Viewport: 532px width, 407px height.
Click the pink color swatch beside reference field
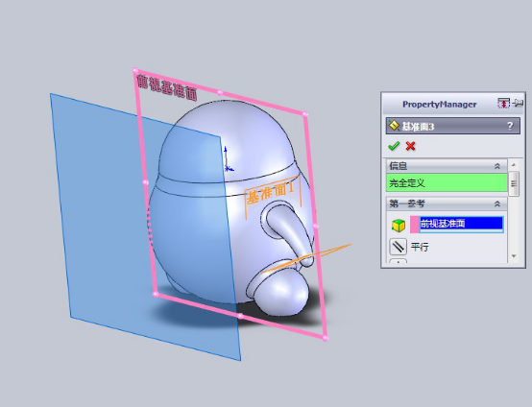[x=414, y=225]
